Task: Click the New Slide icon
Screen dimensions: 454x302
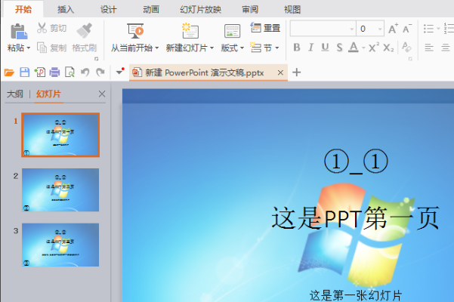Action: (x=190, y=31)
